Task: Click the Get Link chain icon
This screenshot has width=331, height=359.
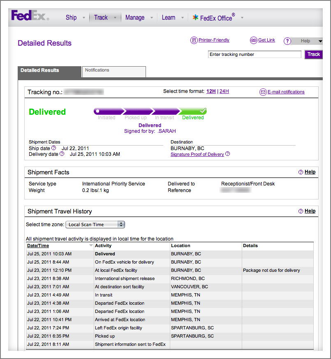Action: tap(253, 40)
